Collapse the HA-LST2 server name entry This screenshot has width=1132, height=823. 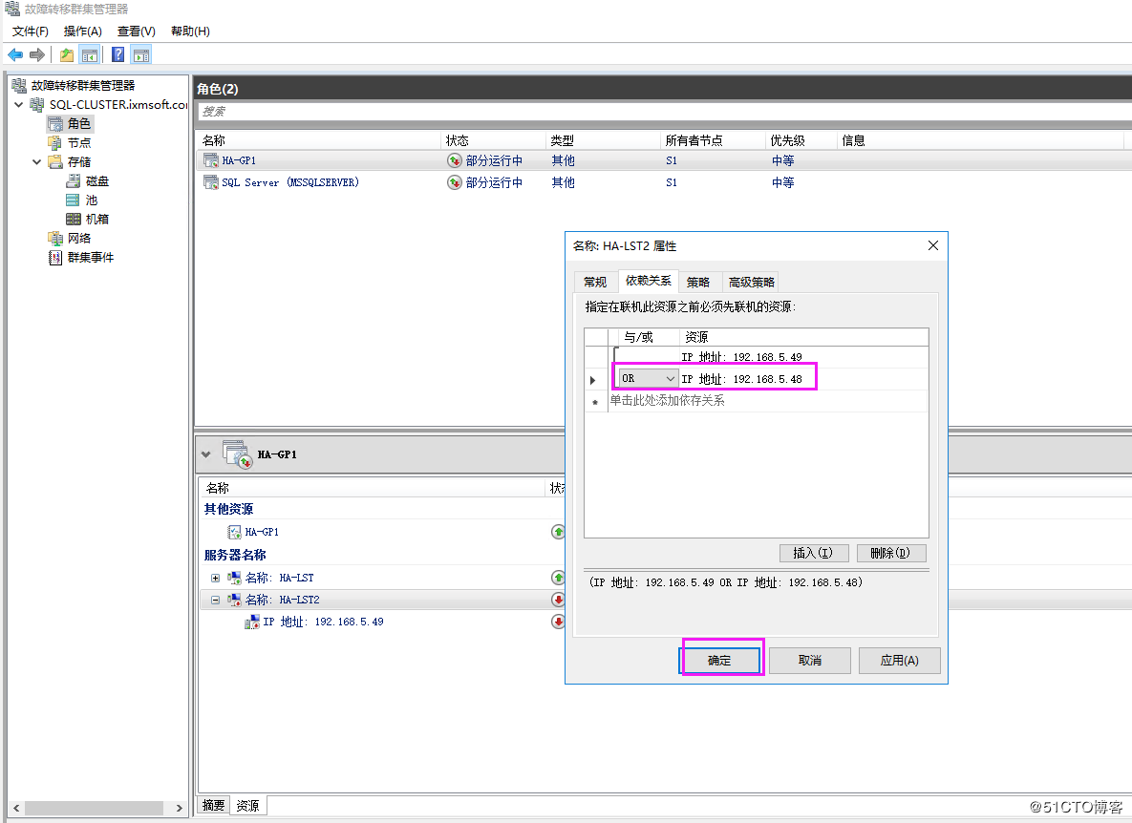coord(215,599)
